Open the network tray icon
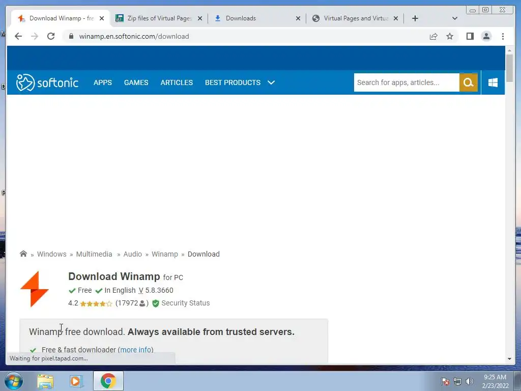This screenshot has height=391, width=521. coord(457,381)
